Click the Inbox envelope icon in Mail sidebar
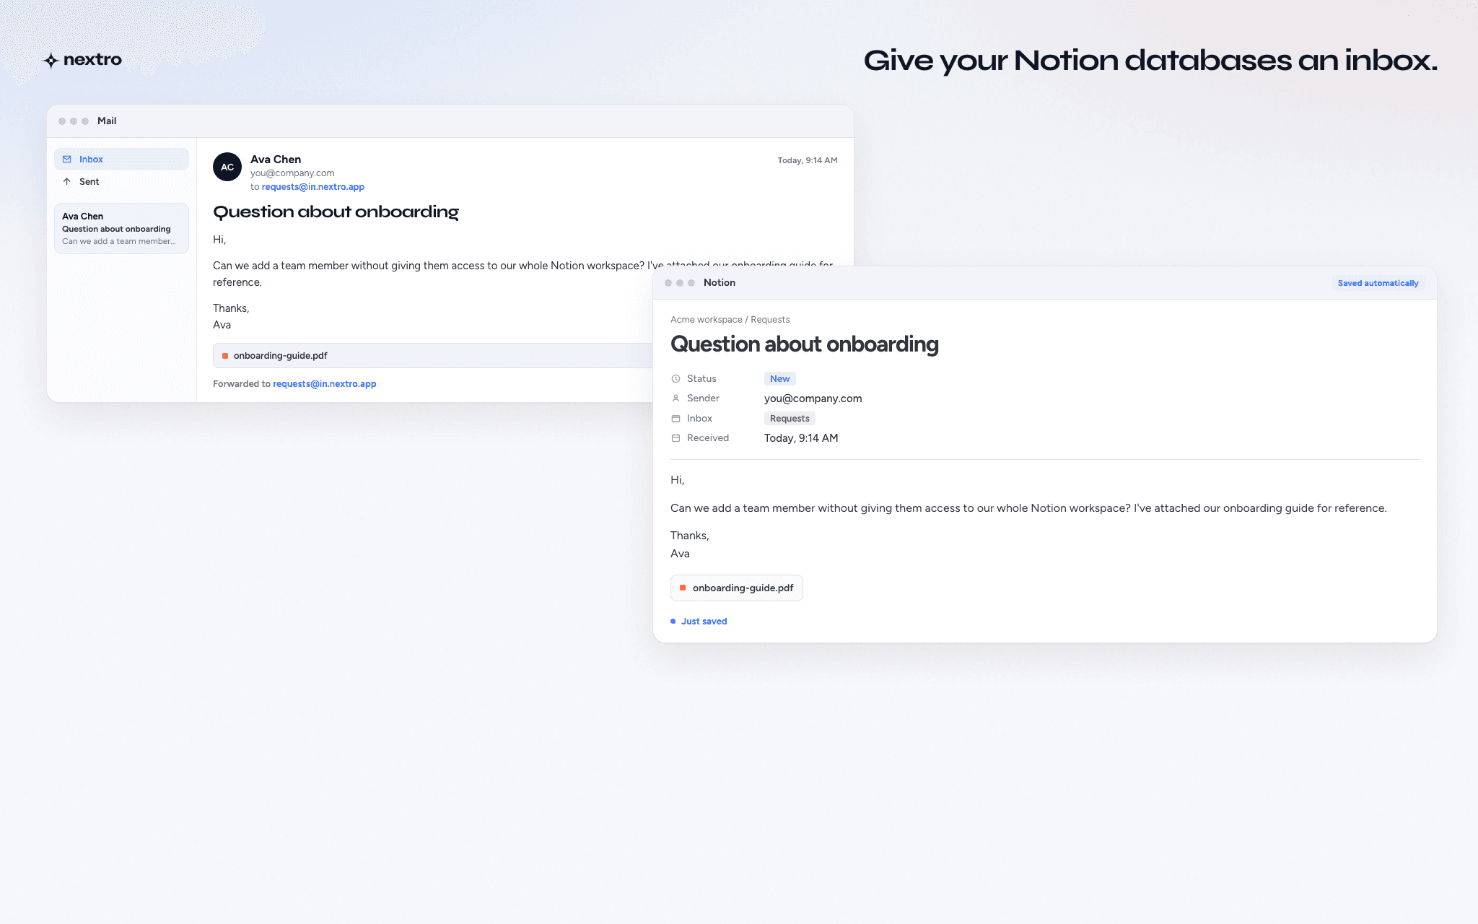Image resolution: width=1478 pixels, height=924 pixels. click(x=67, y=159)
